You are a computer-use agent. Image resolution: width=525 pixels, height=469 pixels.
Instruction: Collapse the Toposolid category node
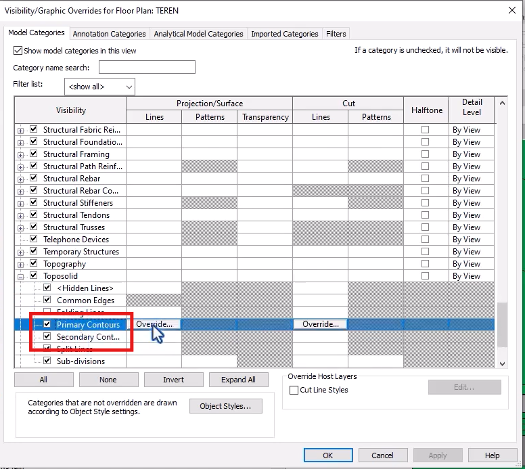[x=20, y=276]
